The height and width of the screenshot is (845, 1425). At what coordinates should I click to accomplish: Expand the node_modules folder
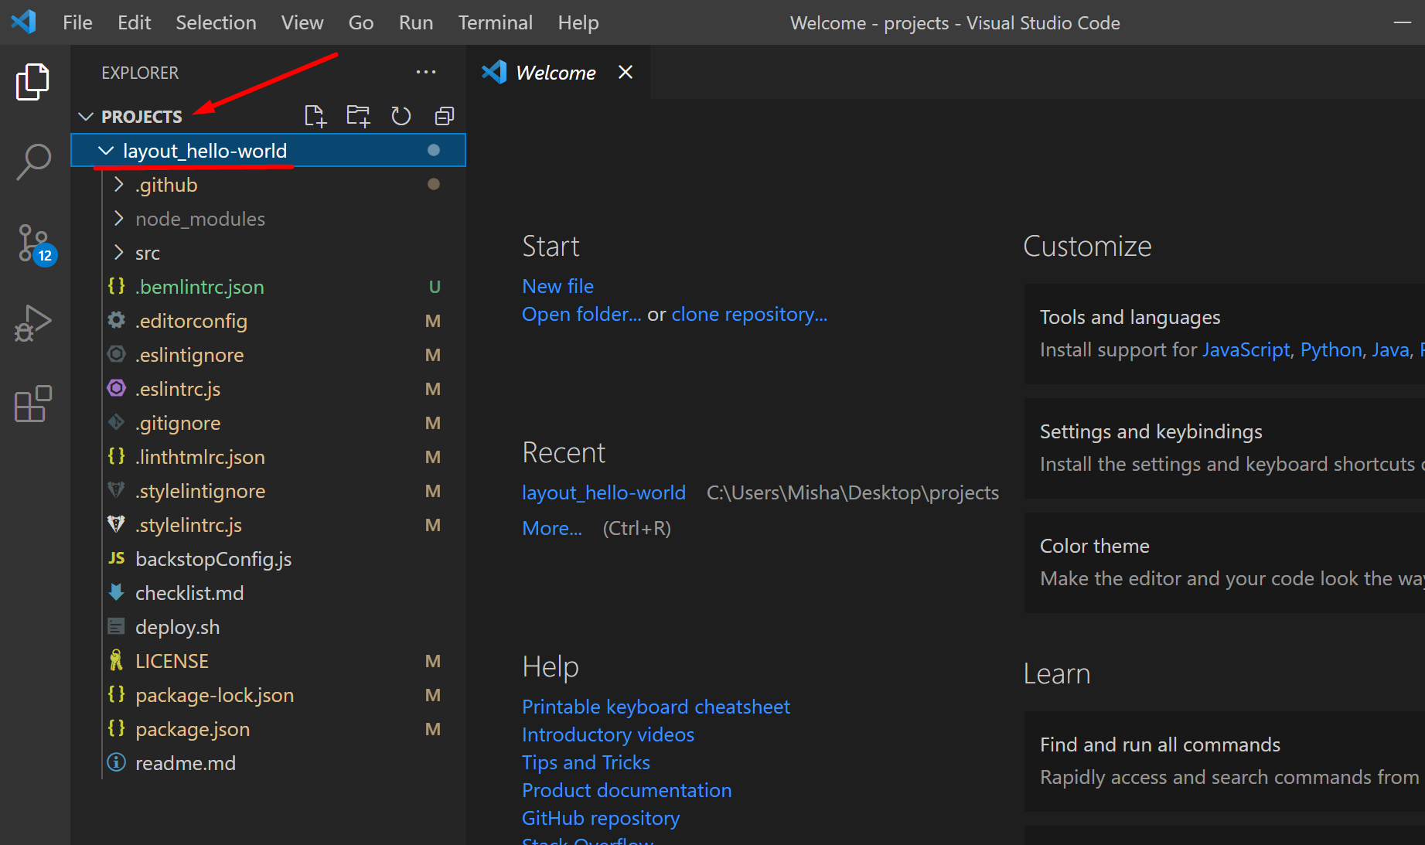point(118,218)
